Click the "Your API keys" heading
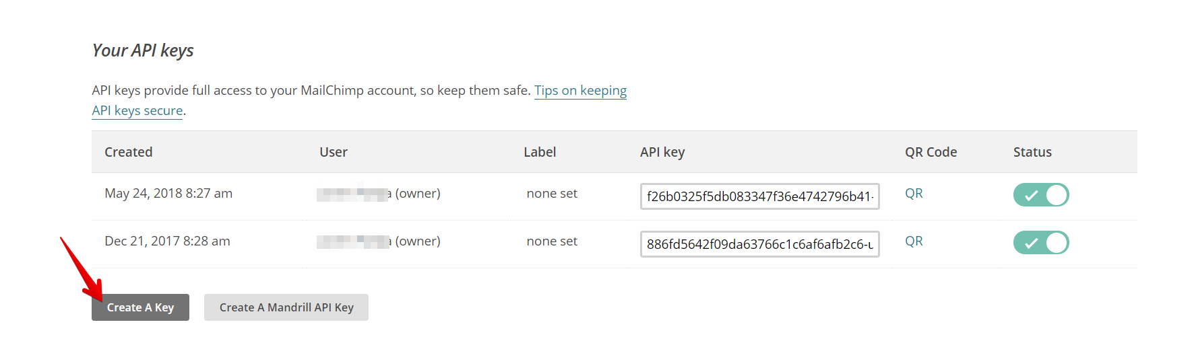The image size is (1194, 343). click(143, 50)
